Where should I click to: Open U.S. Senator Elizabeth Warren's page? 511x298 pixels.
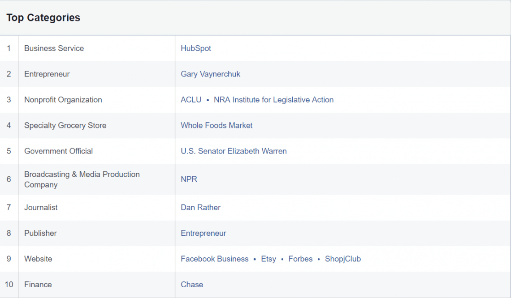(234, 151)
